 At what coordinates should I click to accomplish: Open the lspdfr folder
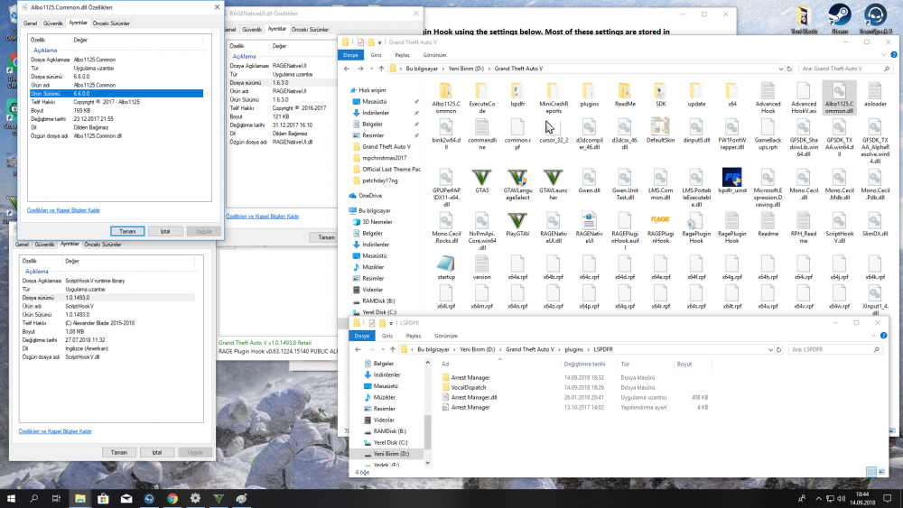click(x=517, y=95)
